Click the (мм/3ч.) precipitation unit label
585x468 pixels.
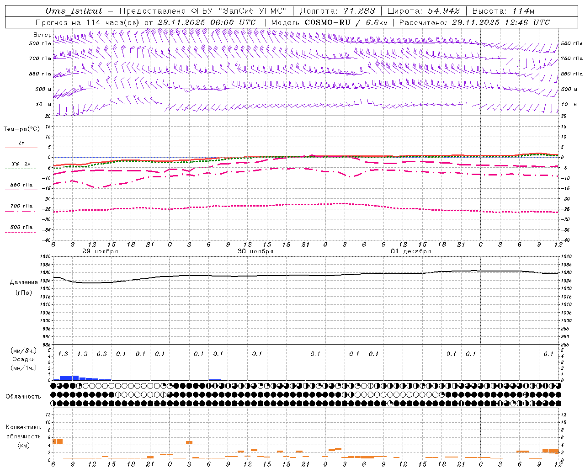click(23, 351)
